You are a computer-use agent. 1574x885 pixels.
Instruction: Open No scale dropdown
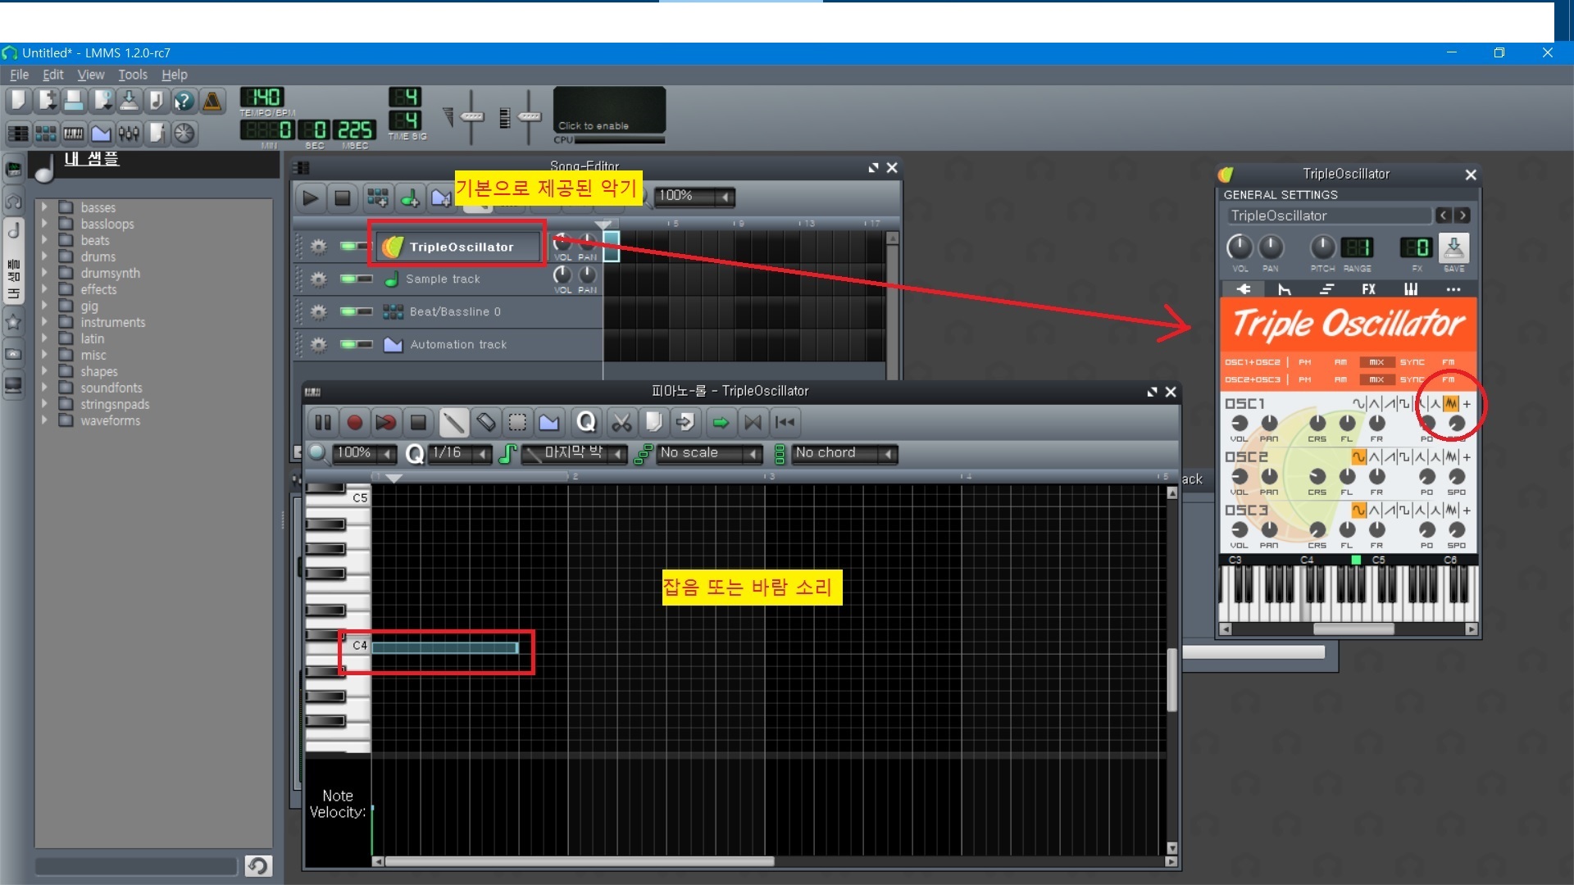pyautogui.click(x=709, y=453)
